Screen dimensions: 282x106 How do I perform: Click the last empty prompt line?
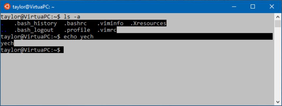[x=32, y=50]
